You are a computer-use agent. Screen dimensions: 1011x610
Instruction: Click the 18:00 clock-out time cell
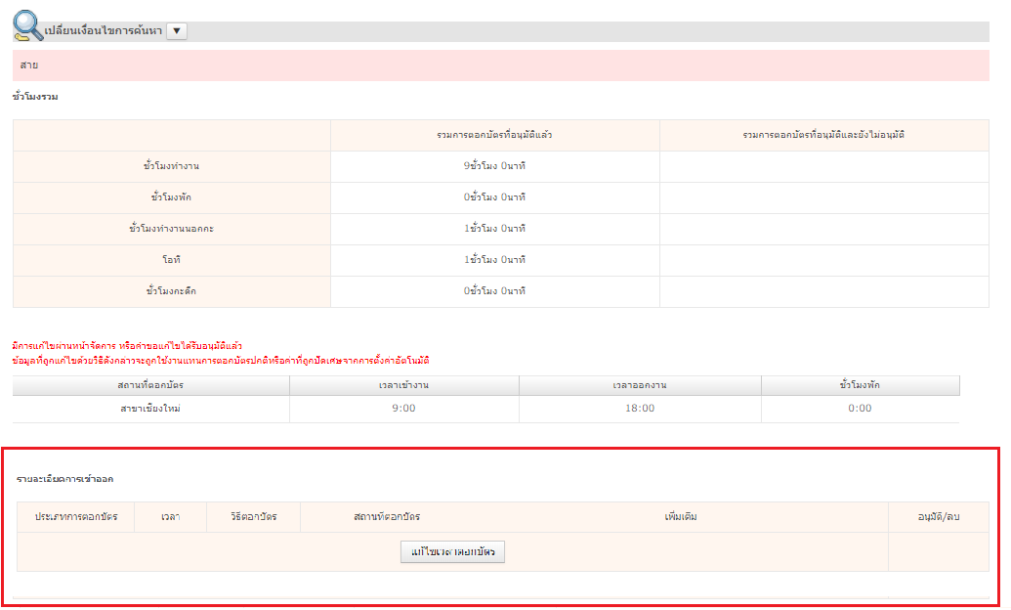[x=640, y=409]
